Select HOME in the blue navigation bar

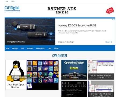[8, 48]
